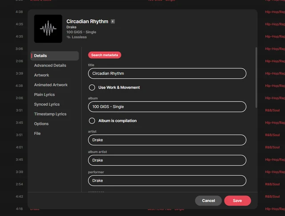Screen dimensions: 285x216
Task: Click the explicit badge next to Circadian Rhythm
Action: (x=113, y=21)
